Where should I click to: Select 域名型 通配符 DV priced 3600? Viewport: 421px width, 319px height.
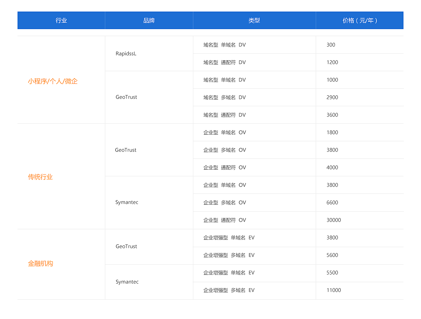[225, 115]
